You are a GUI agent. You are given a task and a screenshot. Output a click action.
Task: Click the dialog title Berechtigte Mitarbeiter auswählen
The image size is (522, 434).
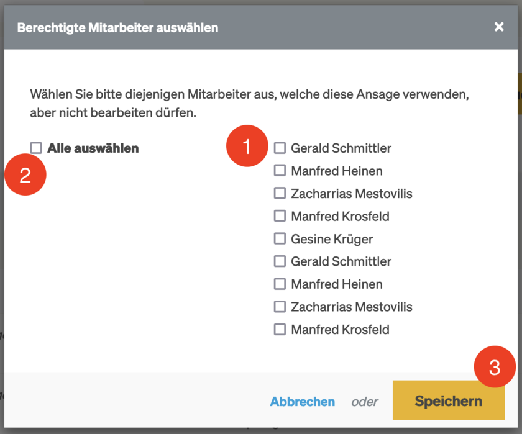pos(117,27)
